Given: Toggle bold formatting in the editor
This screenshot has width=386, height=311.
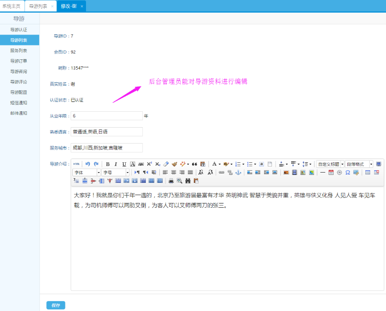Looking at the screenshot, I should coord(108,164).
